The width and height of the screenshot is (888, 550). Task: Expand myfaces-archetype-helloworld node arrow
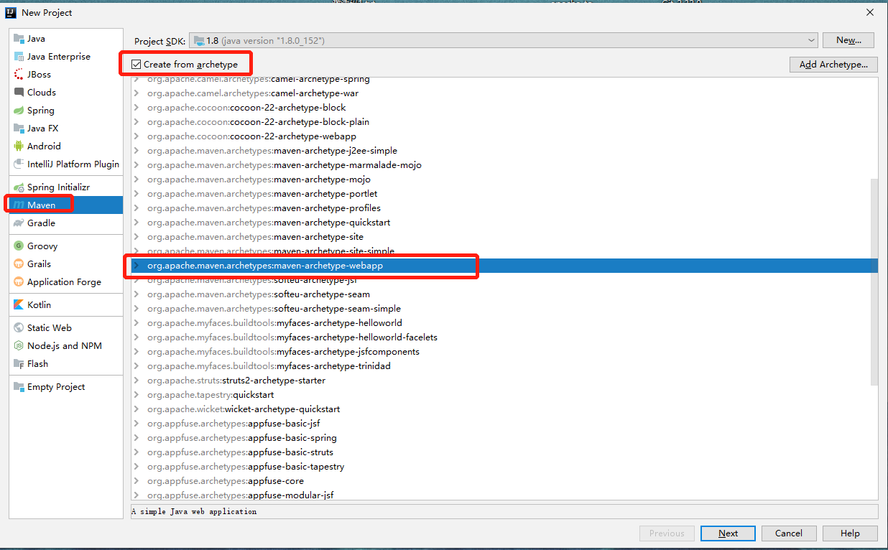tap(137, 323)
